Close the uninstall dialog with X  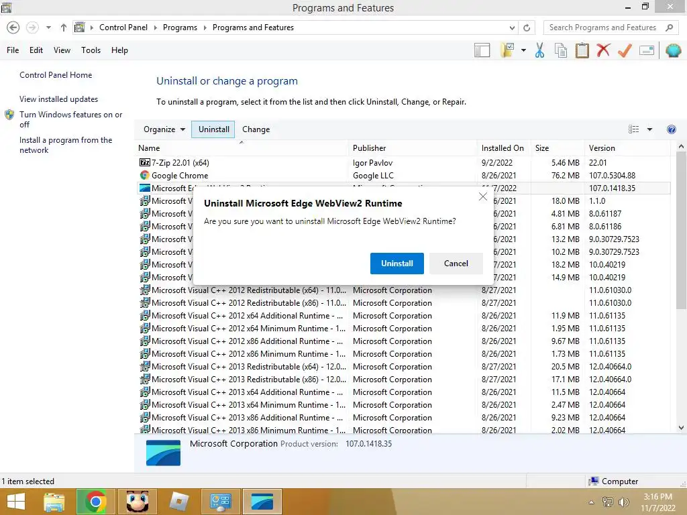click(483, 196)
